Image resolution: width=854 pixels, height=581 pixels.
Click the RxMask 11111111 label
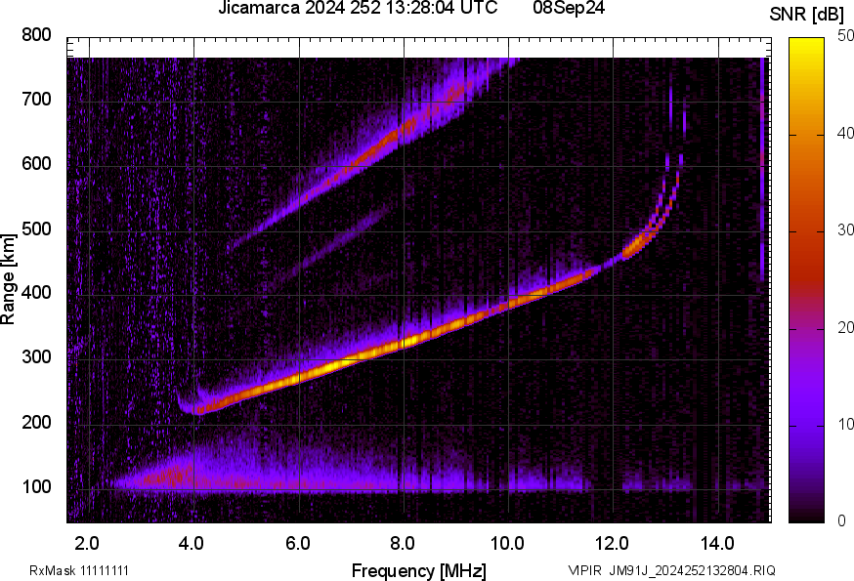tap(79, 570)
